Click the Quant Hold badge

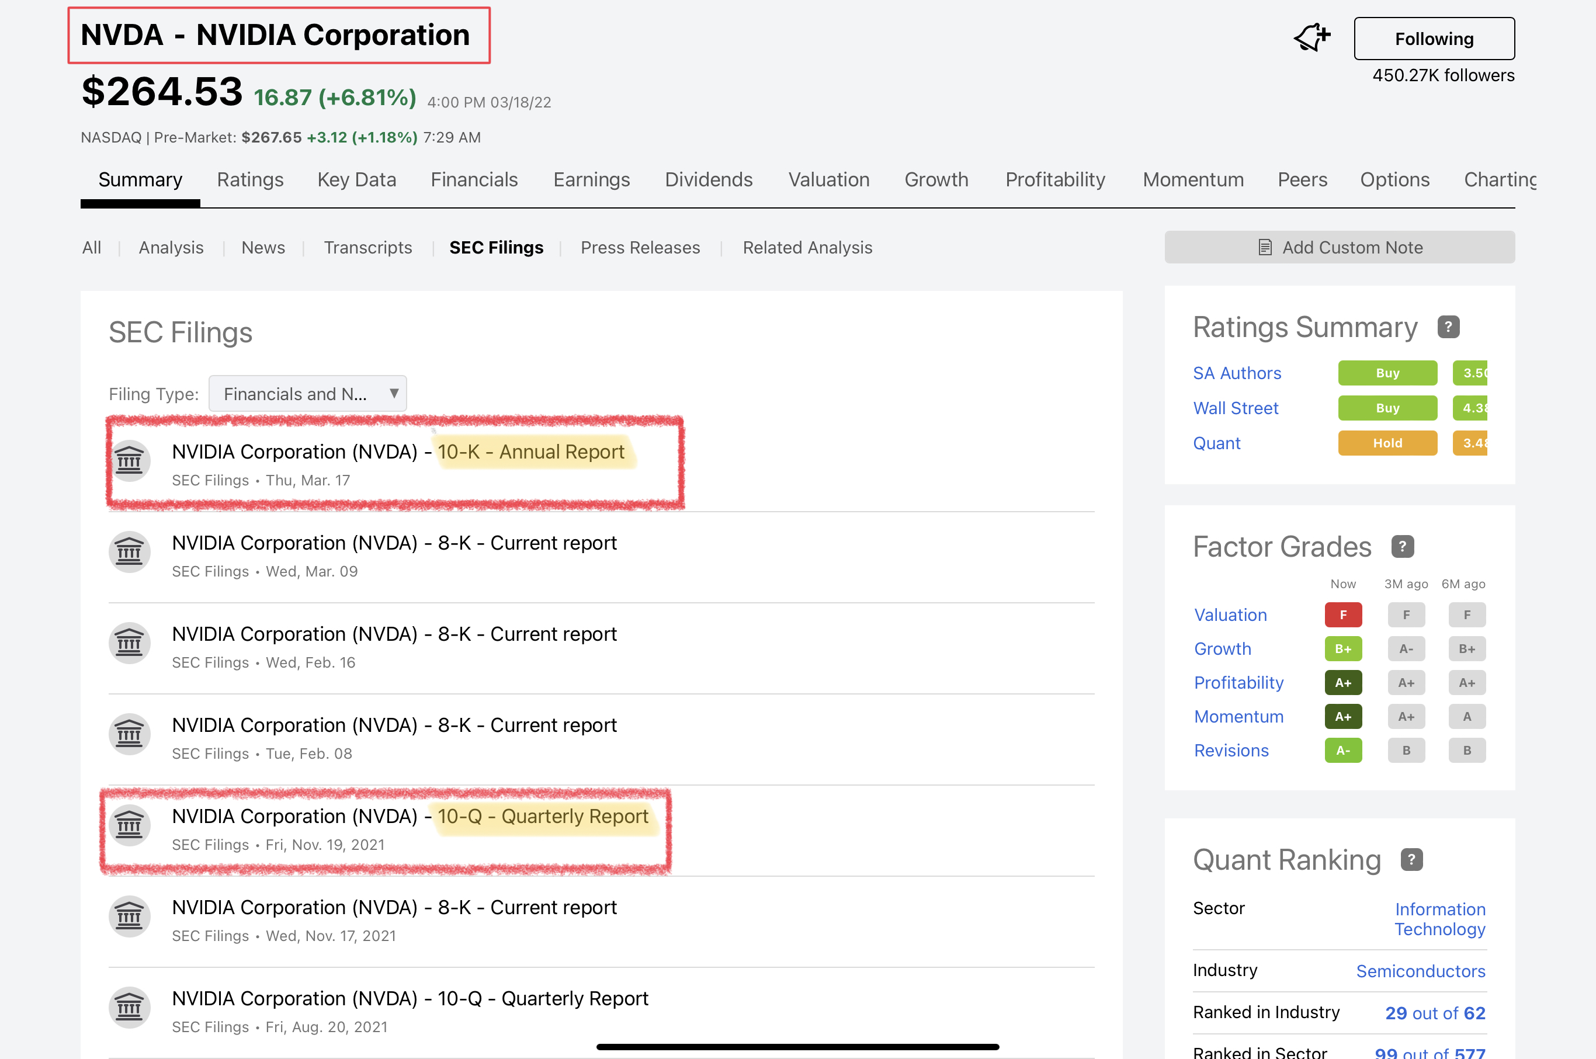point(1387,443)
